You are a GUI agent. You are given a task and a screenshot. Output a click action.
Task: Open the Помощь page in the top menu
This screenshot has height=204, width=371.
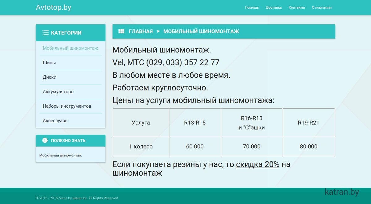[252, 7]
